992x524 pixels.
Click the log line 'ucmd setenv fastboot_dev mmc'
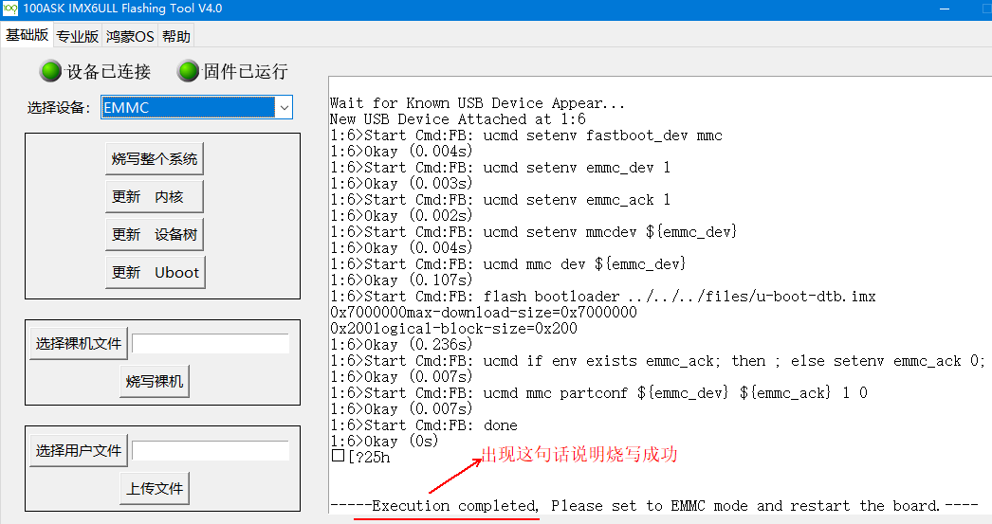click(525, 136)
